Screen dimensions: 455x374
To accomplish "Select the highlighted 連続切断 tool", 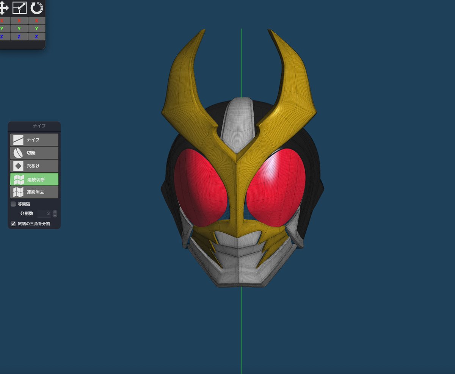I will click(34, 179).
